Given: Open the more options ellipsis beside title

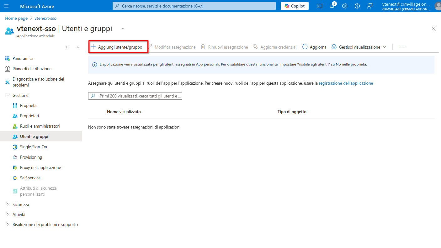Looking at the screenshot, I should pyautogui.click(x=122, y=29).
